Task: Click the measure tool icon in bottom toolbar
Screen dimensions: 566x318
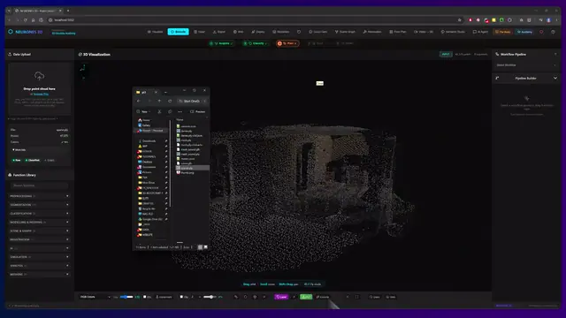Action: click(x=236, y=297)
